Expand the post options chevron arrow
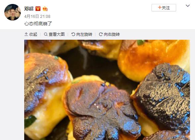Viewport: 195px width, 140px height. pyautogui.click(x=188, y=6)
